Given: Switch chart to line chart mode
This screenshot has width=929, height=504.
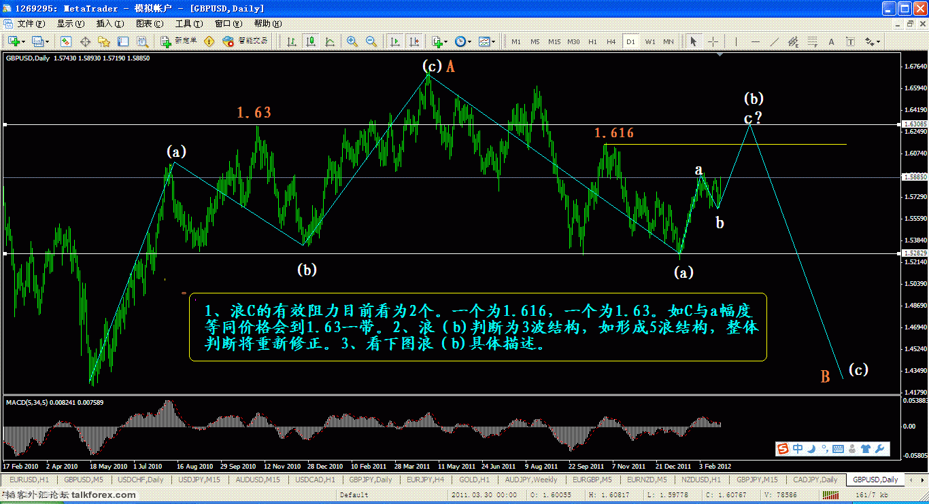Looking at the screenshot, I should 330,41.
